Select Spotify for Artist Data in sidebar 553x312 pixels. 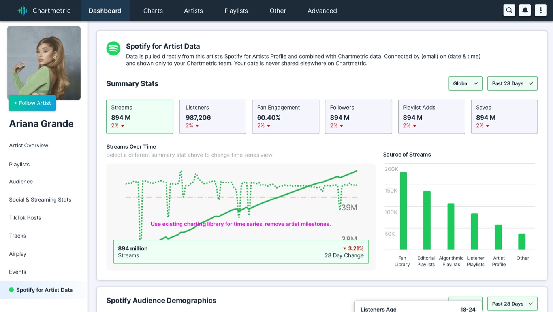click(x=44, y=290)
